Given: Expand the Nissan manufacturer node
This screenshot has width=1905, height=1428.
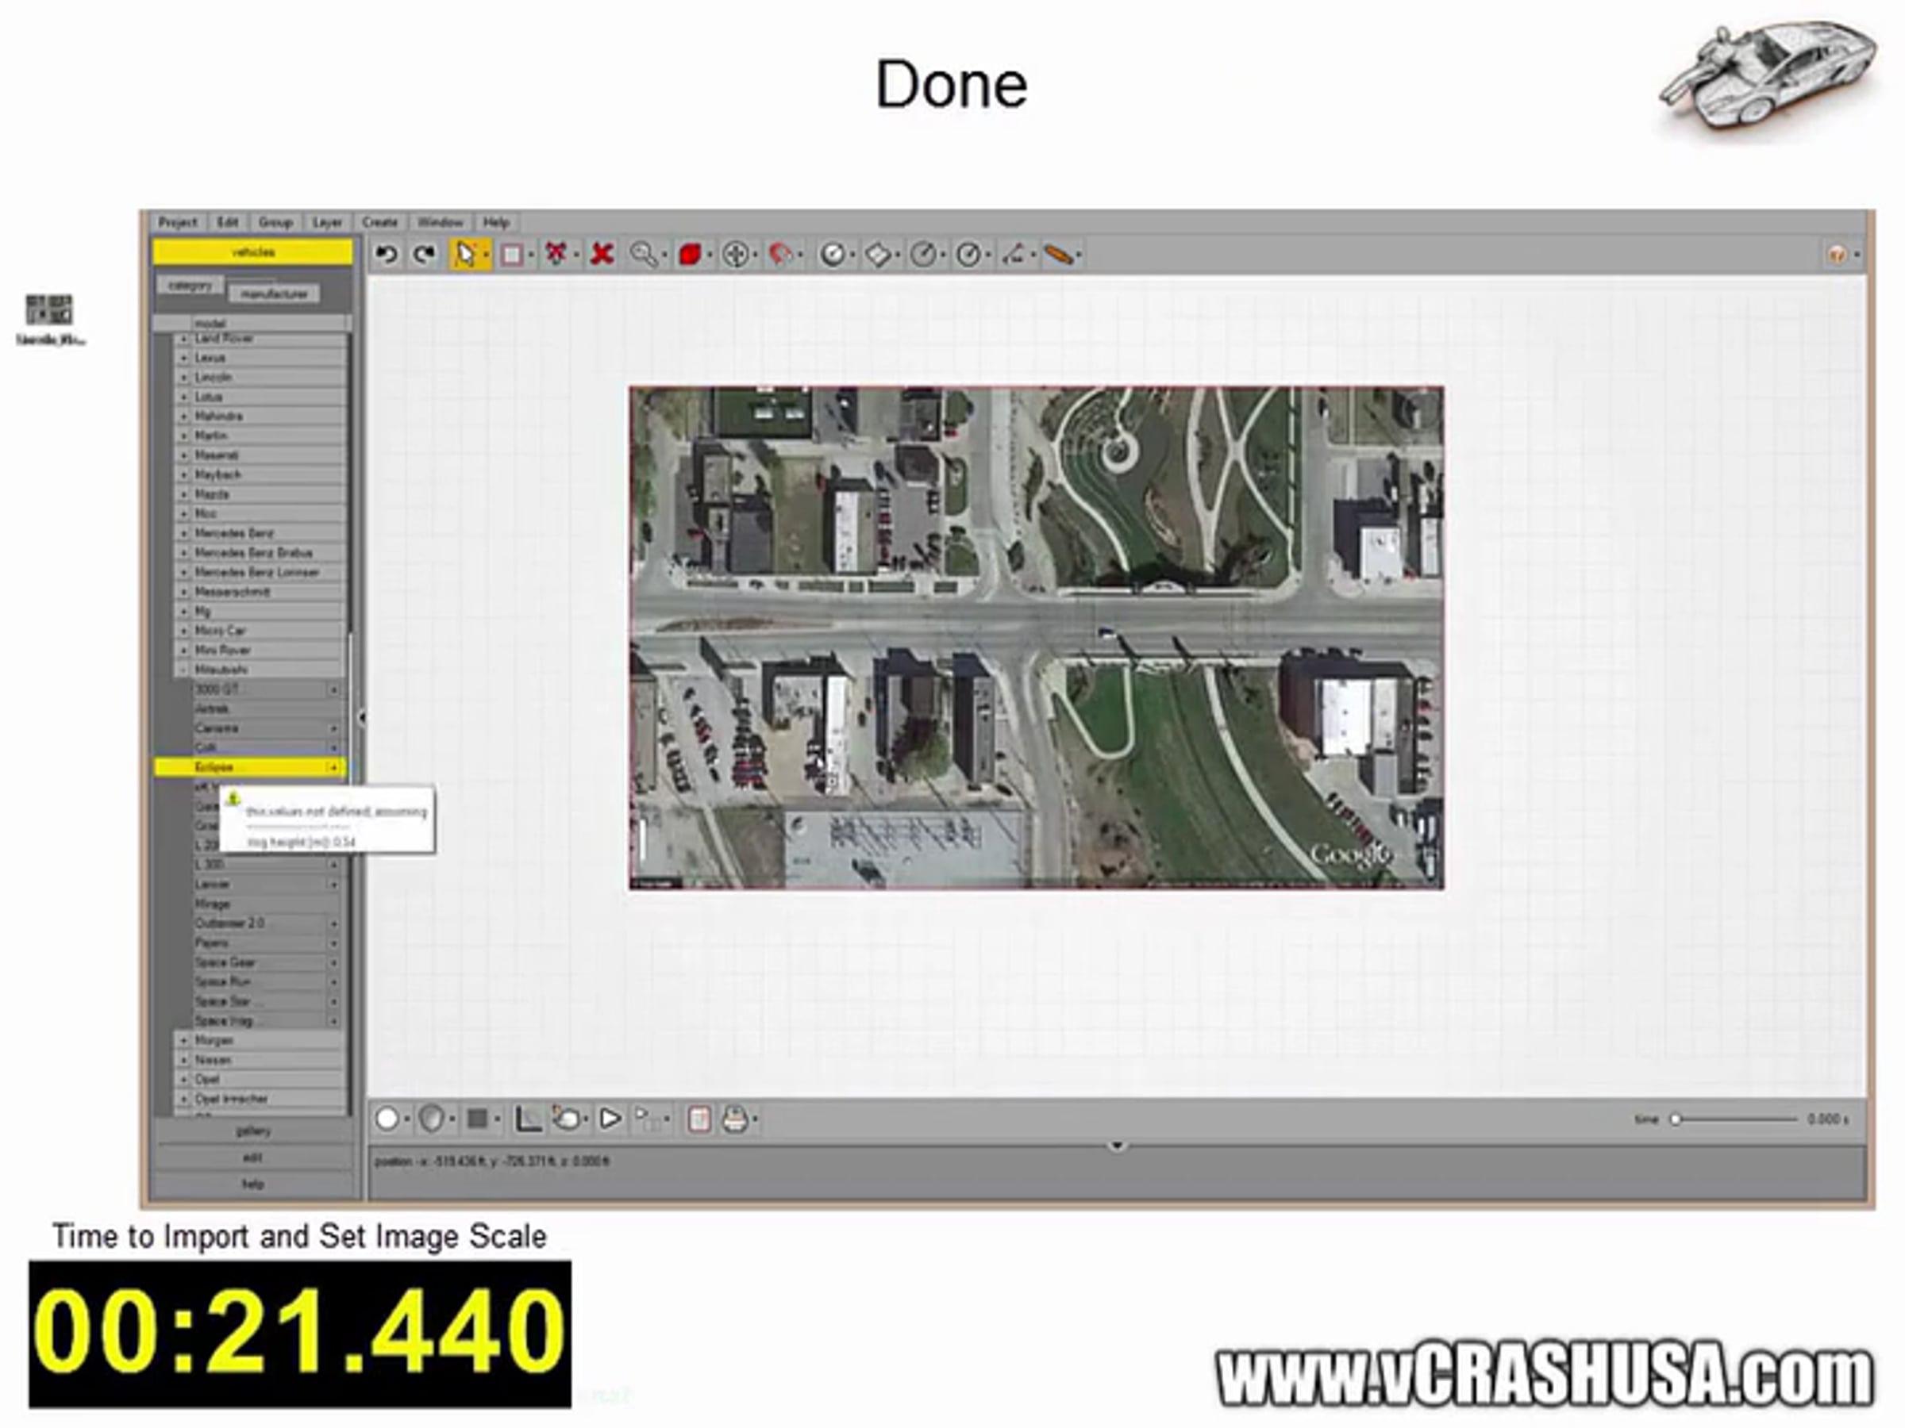Looking at the screenshot, I should tap(183, 1060).
